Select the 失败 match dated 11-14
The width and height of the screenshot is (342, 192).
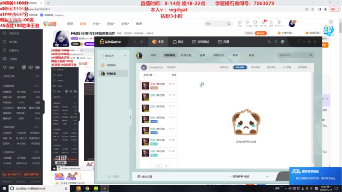[x=159, y=86]
